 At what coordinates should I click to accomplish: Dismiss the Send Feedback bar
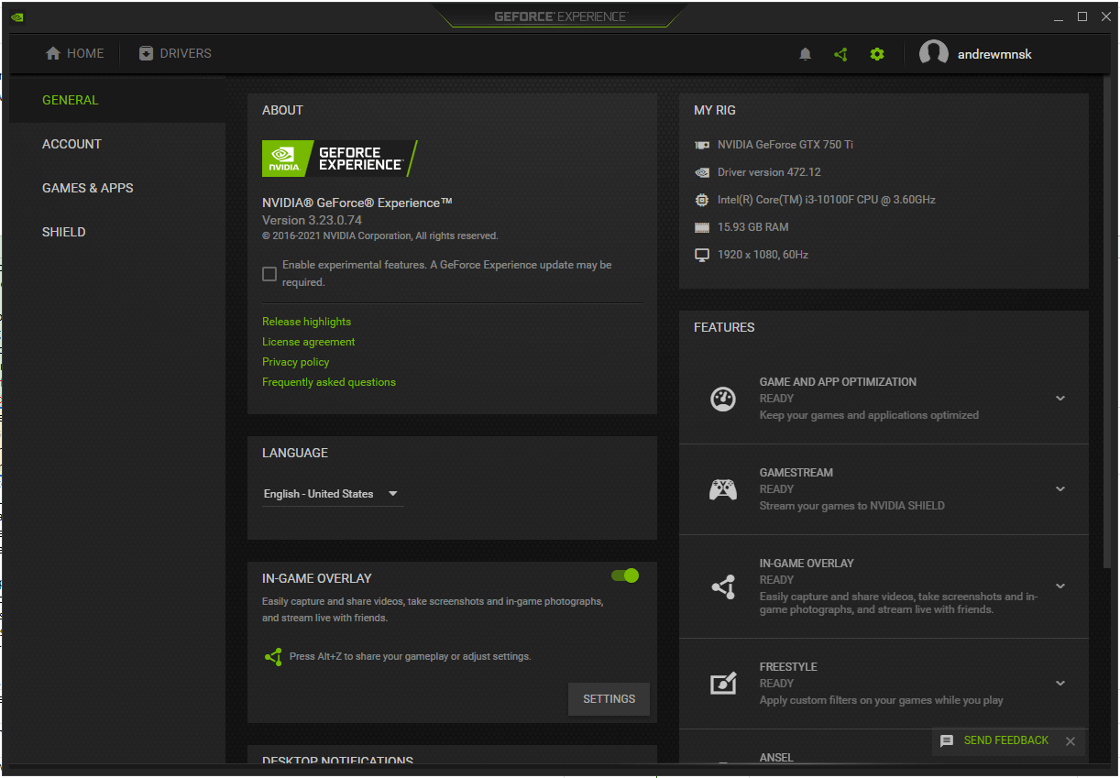pos(1070,741)
